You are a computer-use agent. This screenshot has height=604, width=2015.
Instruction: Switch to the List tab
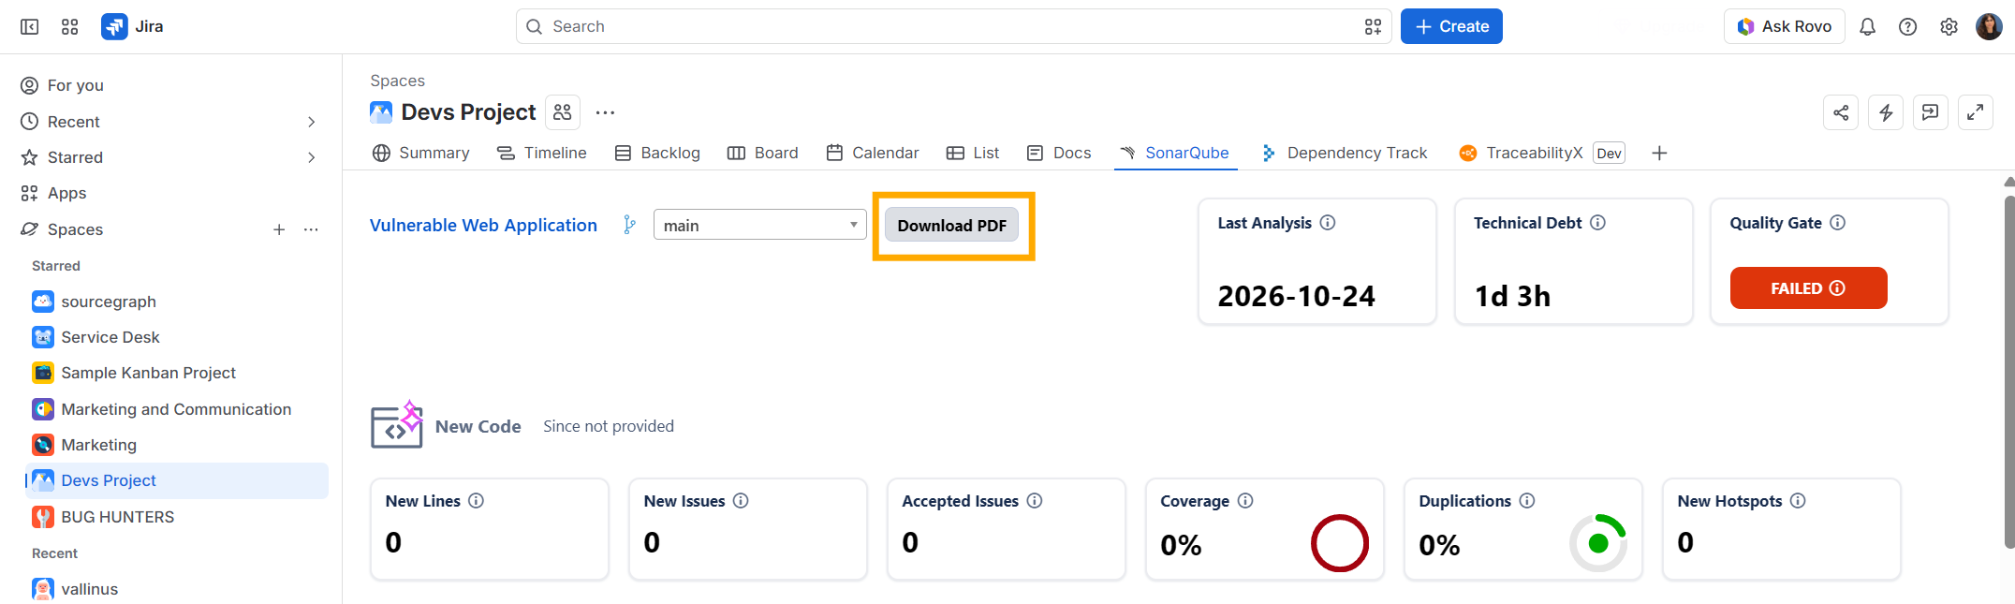coord(973,153)
